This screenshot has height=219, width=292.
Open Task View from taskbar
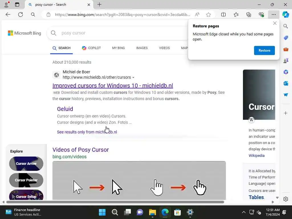coord(127,212)
